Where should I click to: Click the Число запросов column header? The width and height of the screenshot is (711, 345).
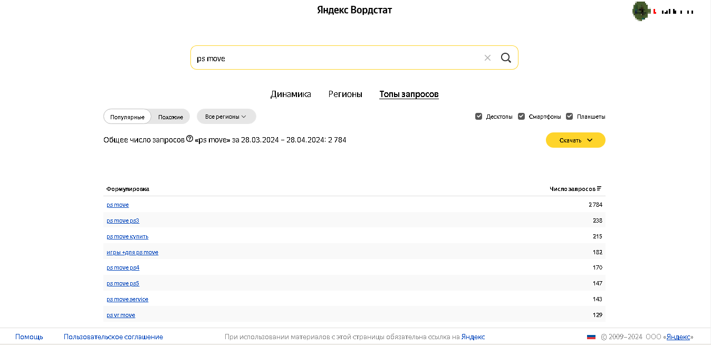click(x=572, y=189)
